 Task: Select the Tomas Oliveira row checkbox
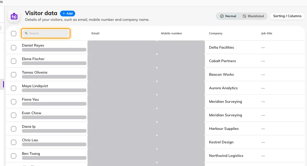pyautogui.click(x=14, y=75)
